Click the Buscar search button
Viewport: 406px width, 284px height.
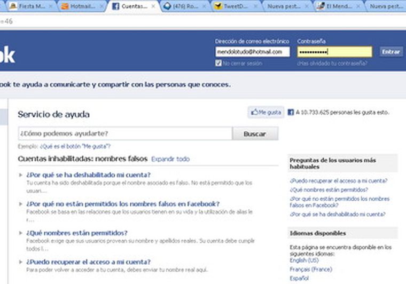255,134
